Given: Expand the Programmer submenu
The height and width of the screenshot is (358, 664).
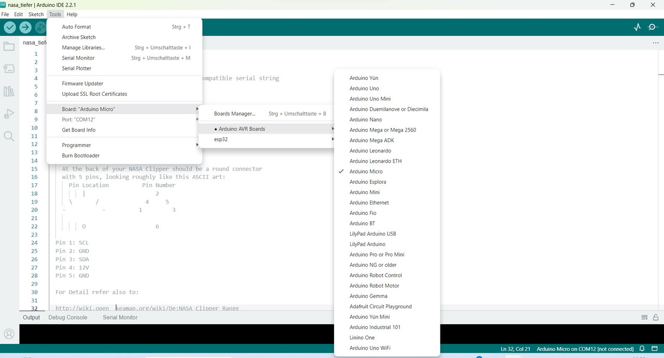Looking at the screenshot, I should pyautogui.click(x=125, y=145).
